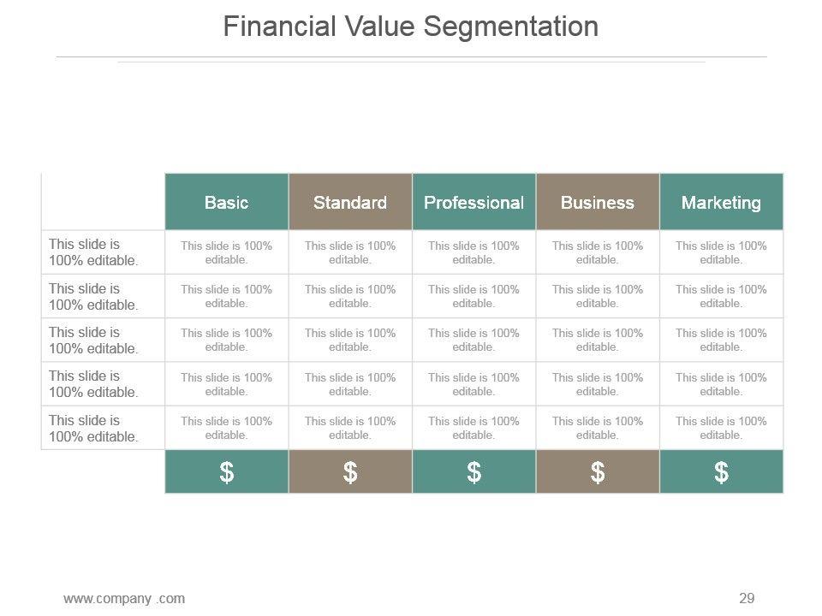Click the last-row cell under Business
The height and width of the screenshot is (616, 822).
(x=598, y=428)
